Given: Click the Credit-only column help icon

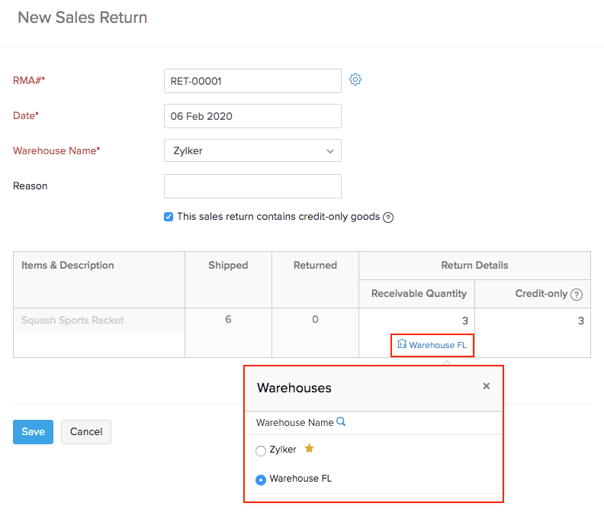Looking at the screenshot, I should point(577,295).
